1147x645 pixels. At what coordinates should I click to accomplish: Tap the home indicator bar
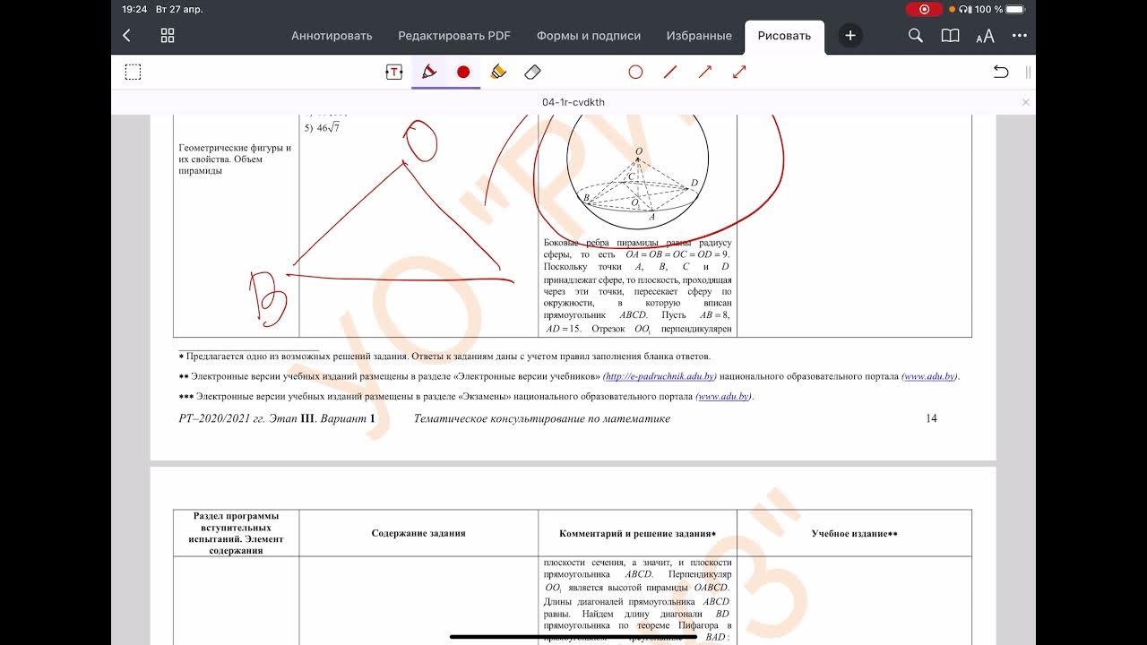coord(573,637)
